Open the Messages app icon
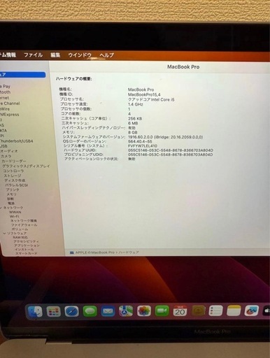 pos(90,311)
